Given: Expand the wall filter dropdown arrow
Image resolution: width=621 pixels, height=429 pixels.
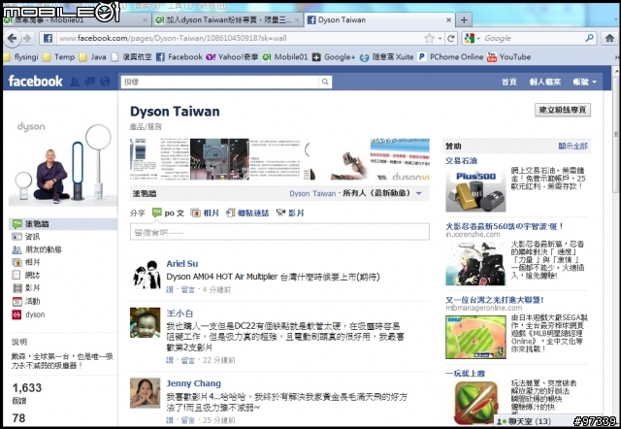Looking at the screenshot, I should (419, 194).
